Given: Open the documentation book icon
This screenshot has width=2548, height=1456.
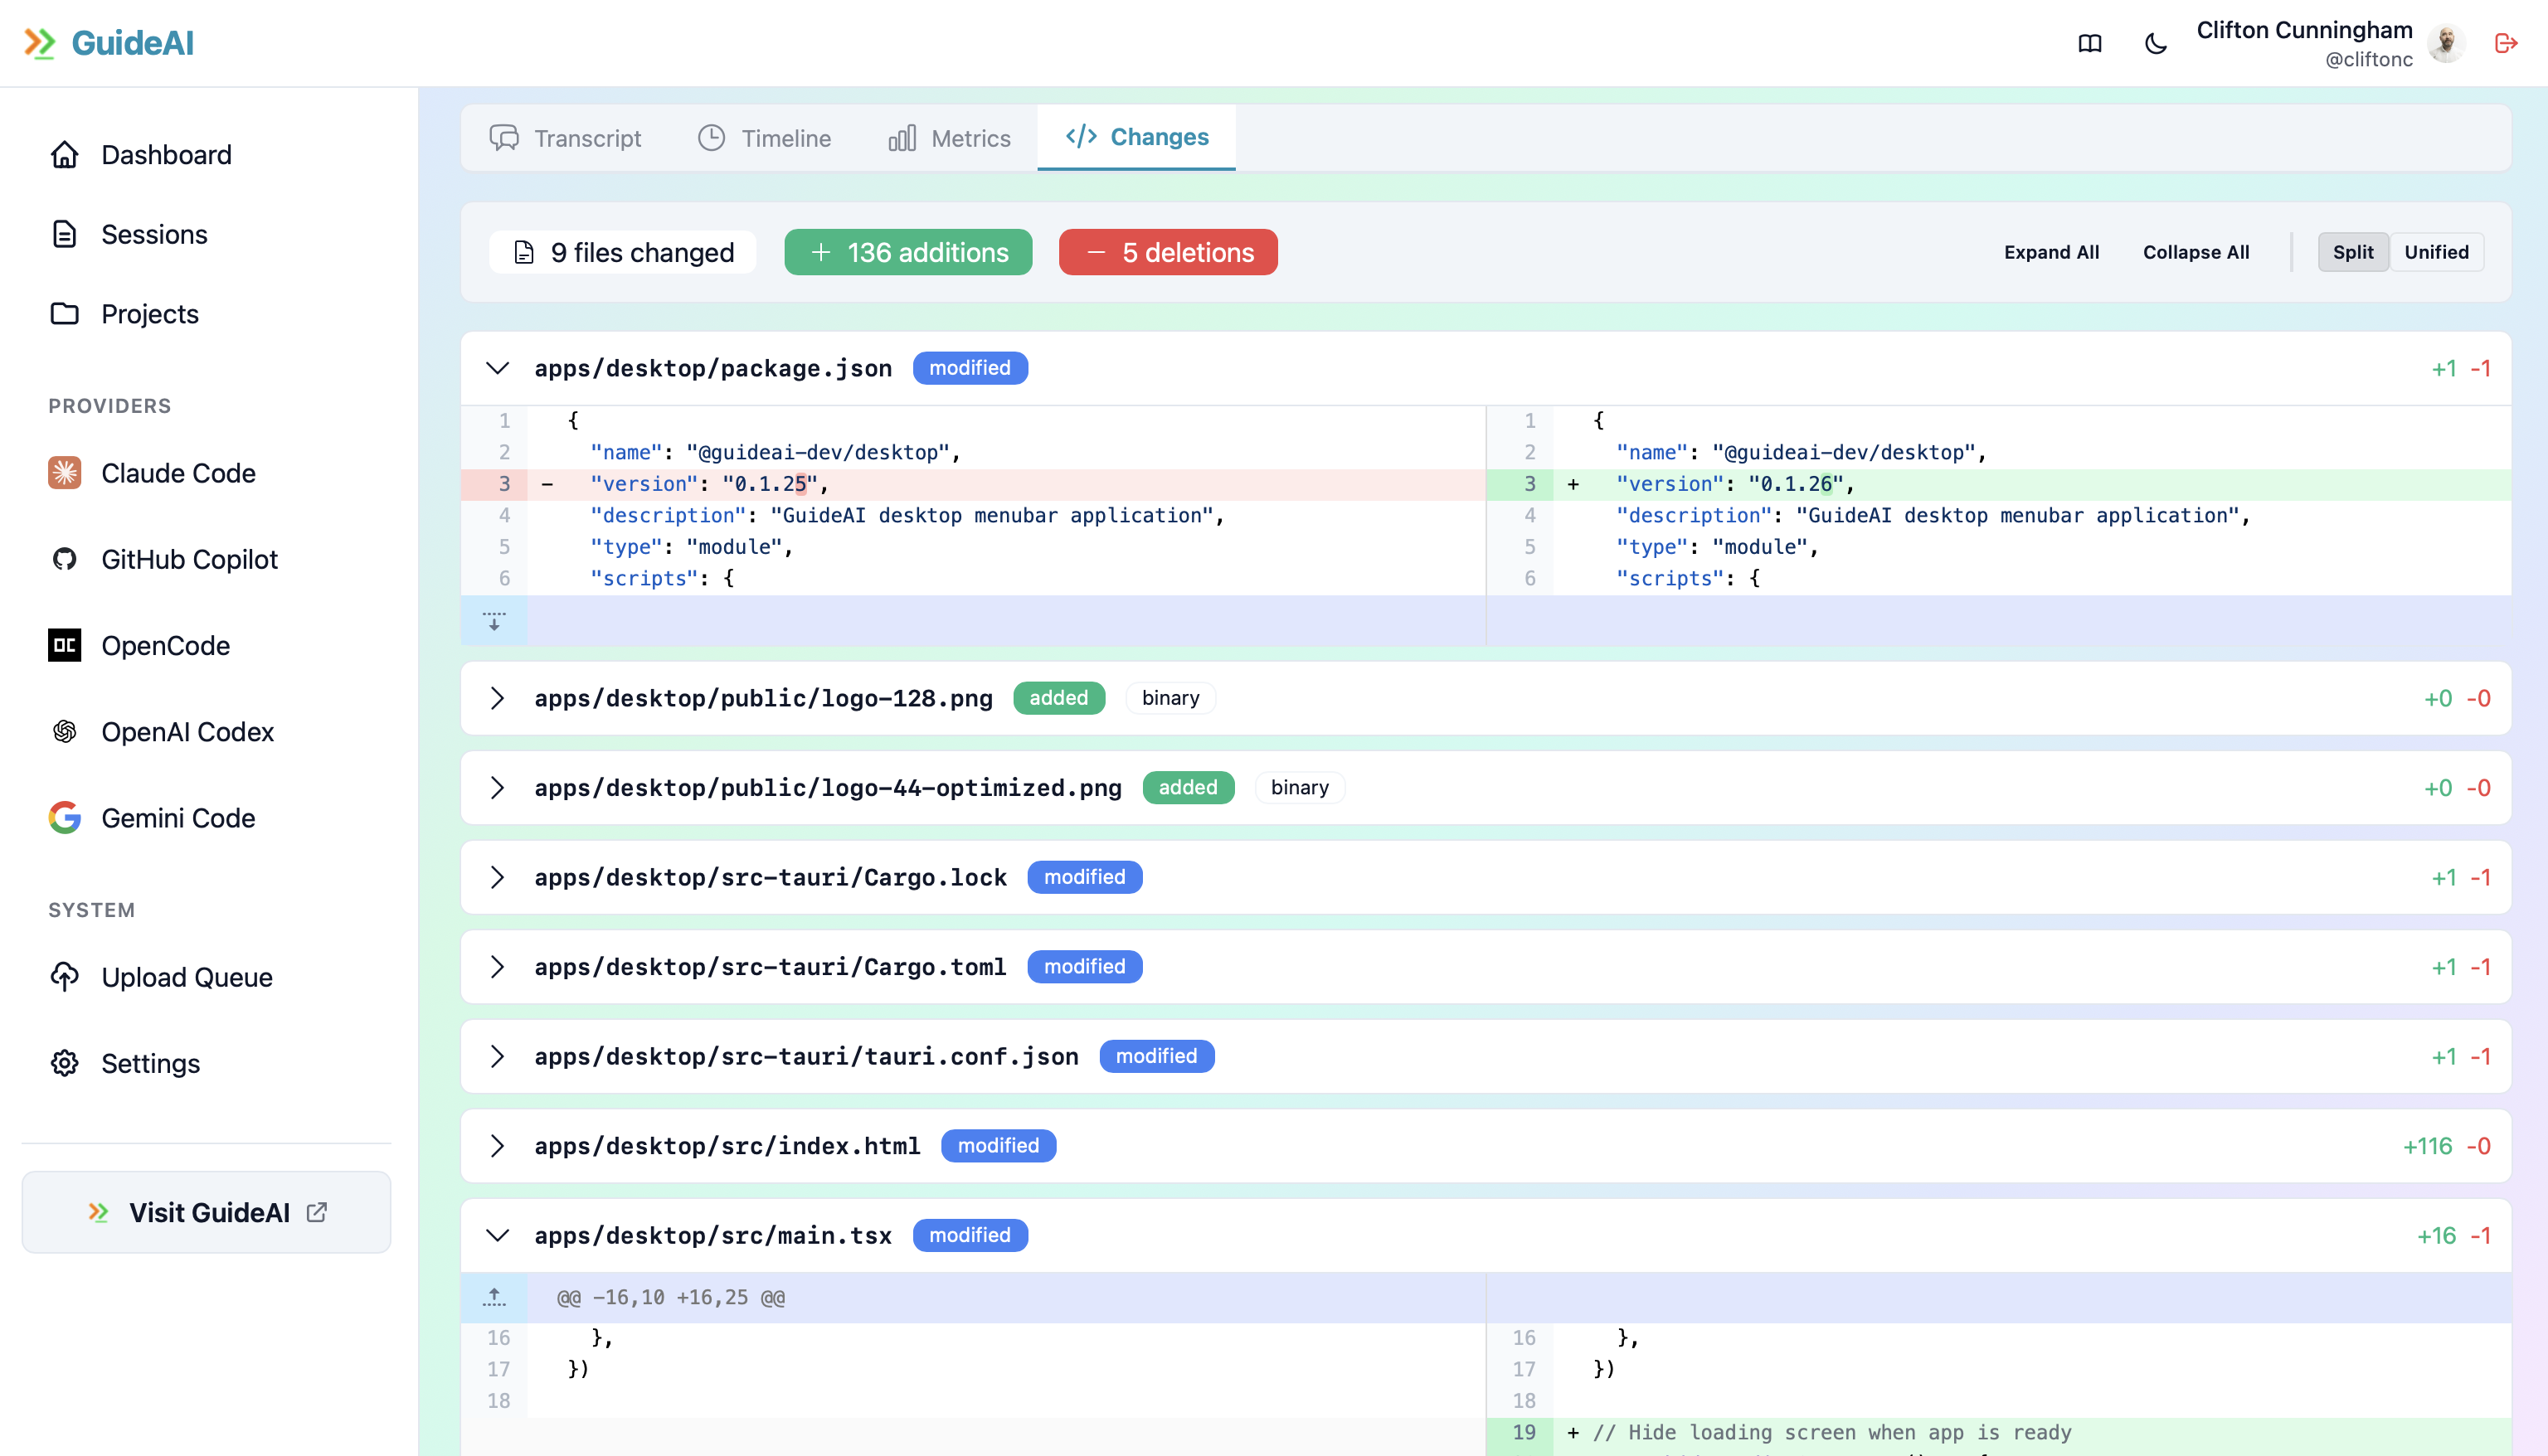Looking at the screenshot, I should (x=2089, y=43).
